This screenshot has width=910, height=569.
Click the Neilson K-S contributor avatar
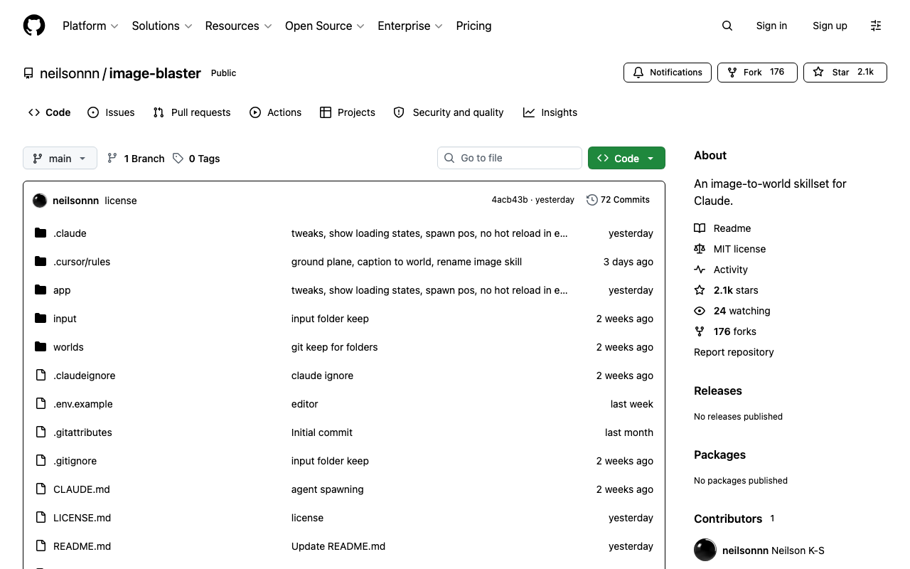(705, 551)
